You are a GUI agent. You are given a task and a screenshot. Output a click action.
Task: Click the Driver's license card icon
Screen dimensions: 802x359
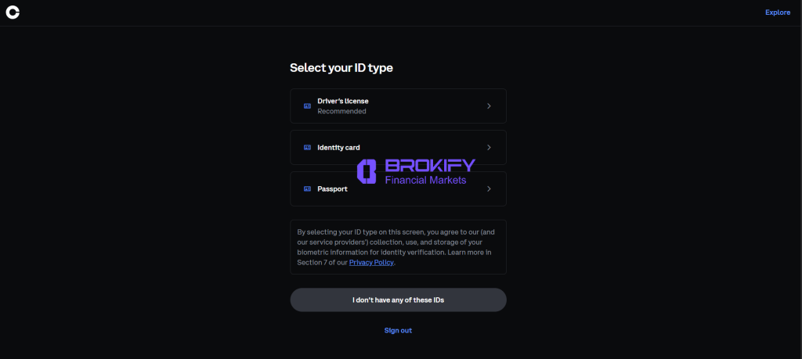[307, 106]
